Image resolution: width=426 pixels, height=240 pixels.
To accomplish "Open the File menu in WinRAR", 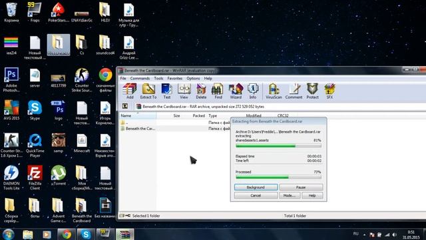I will pos(123,79).
